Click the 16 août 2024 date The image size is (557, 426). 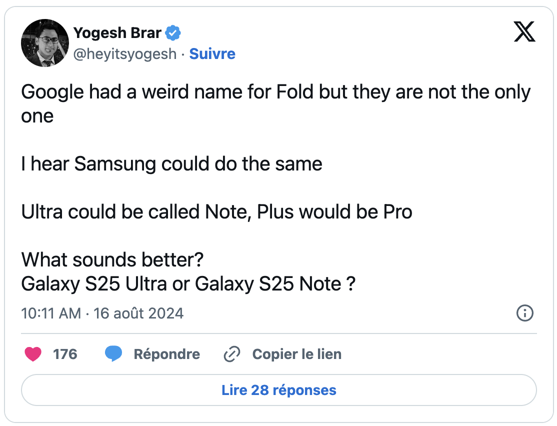point(138,313)
